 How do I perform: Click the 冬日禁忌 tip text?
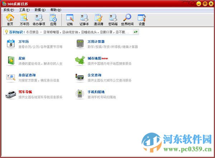77,32
